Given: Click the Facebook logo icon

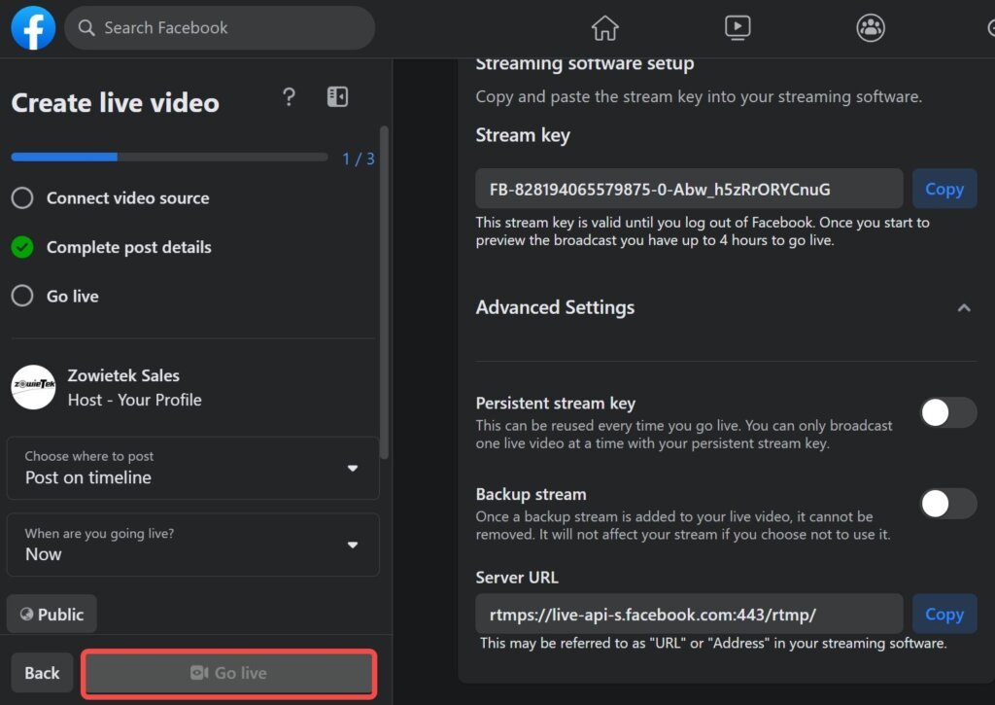Looking at the screenshot, I should pos(33,27).
